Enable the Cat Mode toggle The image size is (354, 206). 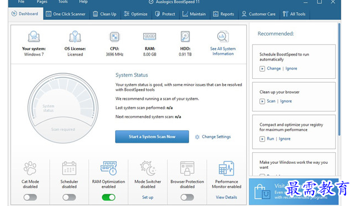click(x=30, y=198)
